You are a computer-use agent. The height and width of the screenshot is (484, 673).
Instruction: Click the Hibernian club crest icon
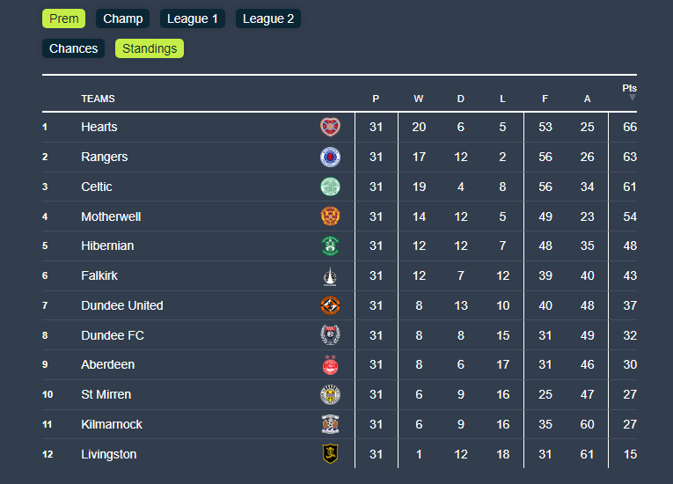point(330,246)
